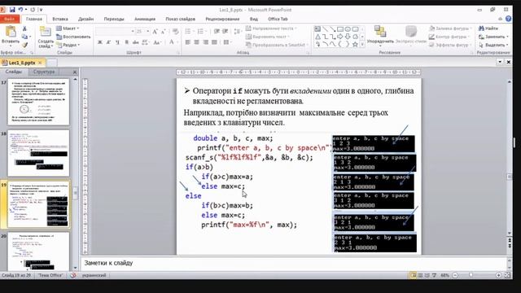Select the straight line shape in gallery
Image resolution: width=521 pixels, height=293 pixels.
pyautogui.click(x=326, y=29)
